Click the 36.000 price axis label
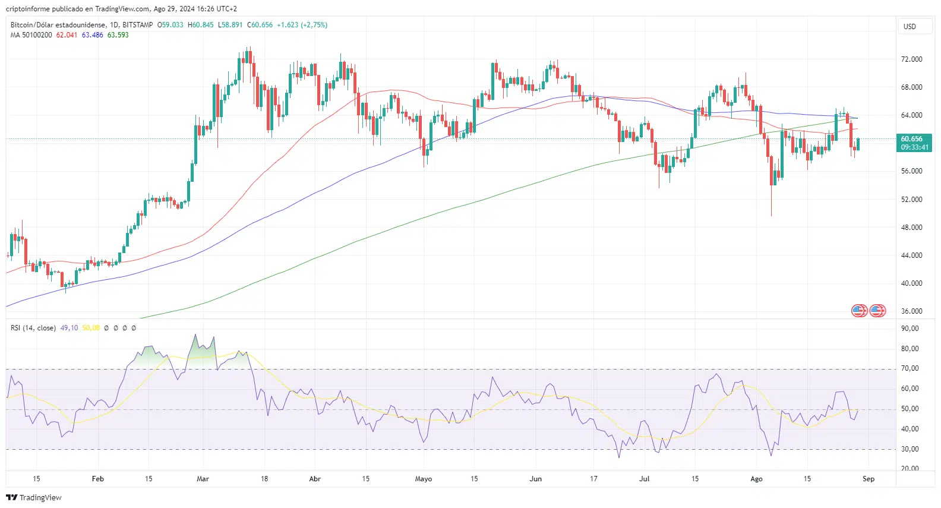Viewport: 941px width, 508px height. pyautogui.click(x=912, y=311)
